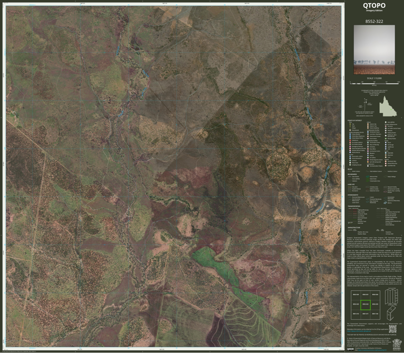This screenshot has height=353, width=404.
Task: Click the scale bar below the cover photo
Action: [374, 83]
